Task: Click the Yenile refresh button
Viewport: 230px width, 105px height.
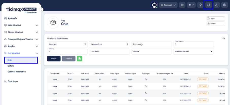Action: click(216, 19)
